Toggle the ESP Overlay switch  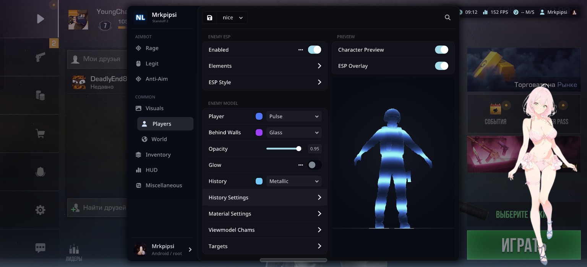(x=442, y=66)
